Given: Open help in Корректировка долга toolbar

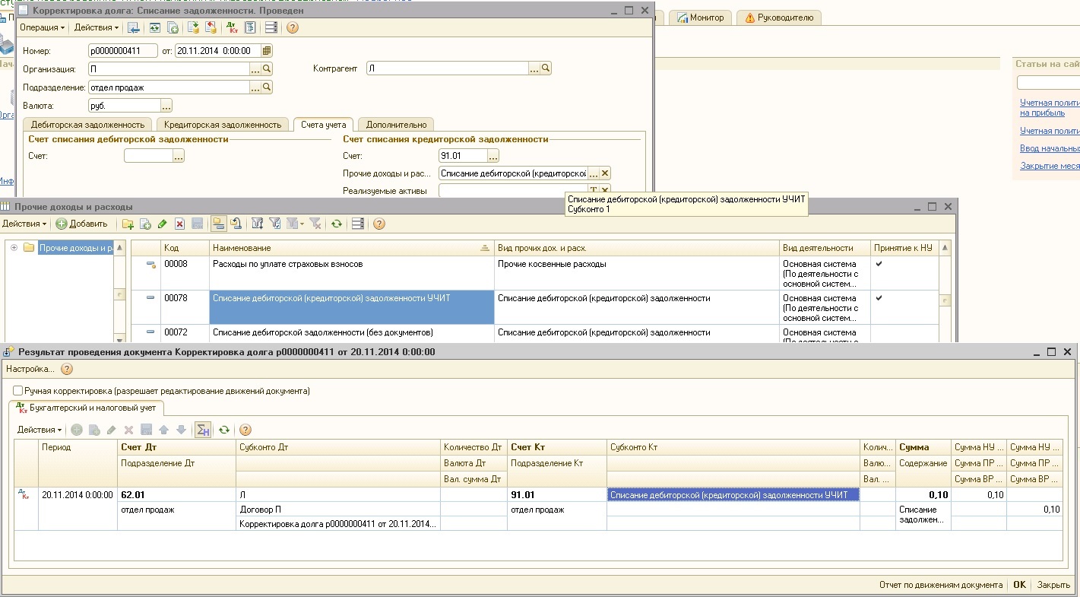Looking at the screenshot, I should (293, 27).
